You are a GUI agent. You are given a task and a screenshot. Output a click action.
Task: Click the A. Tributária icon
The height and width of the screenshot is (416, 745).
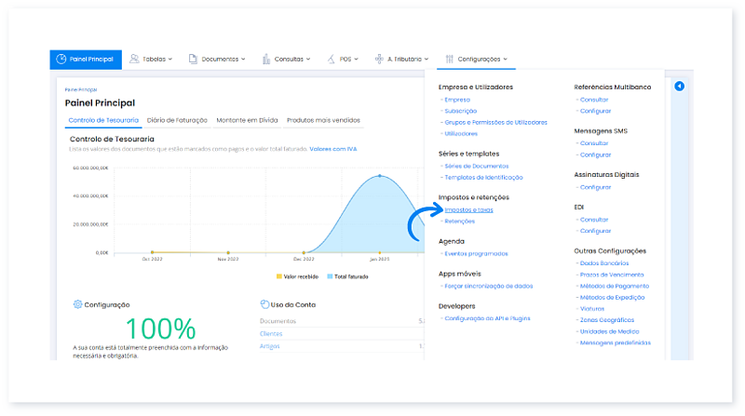(x=379, y=59)
